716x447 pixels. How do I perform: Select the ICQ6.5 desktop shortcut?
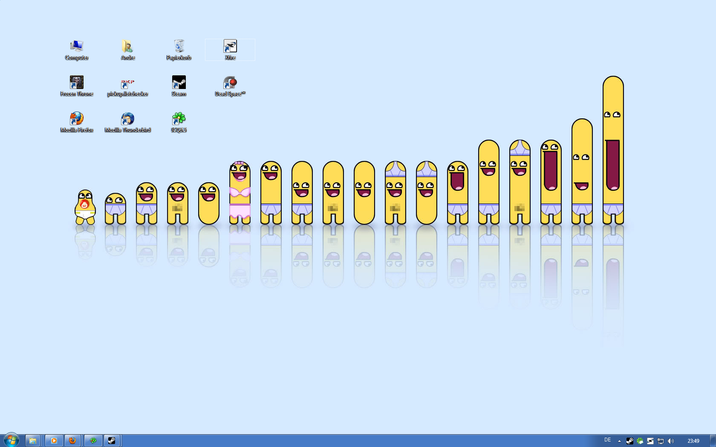[179, 123]
